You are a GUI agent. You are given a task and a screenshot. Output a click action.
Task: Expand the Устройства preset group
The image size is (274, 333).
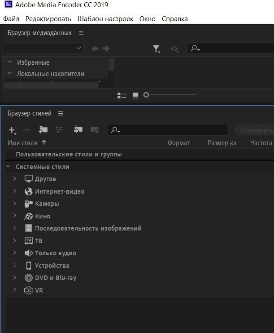click(x=14, y=265)
